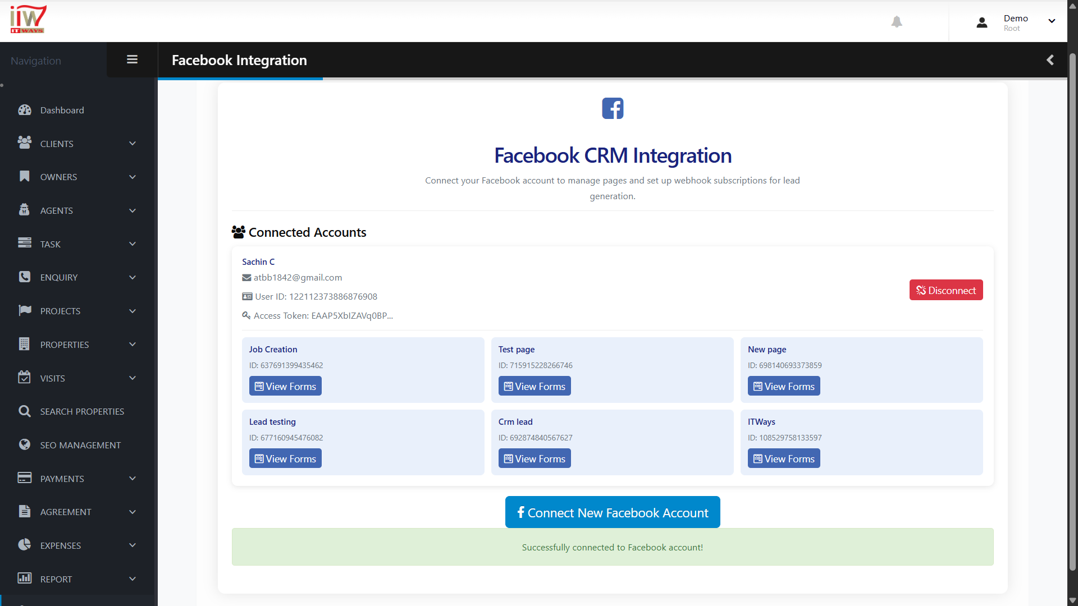
Task: Expand the PAYMENTS menu chevron
Action: click(133, 479)
